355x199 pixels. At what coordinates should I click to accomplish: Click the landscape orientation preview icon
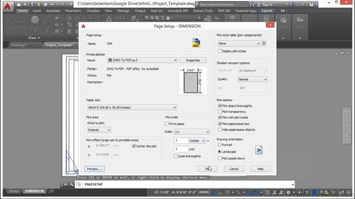click(x=259, y=150)
